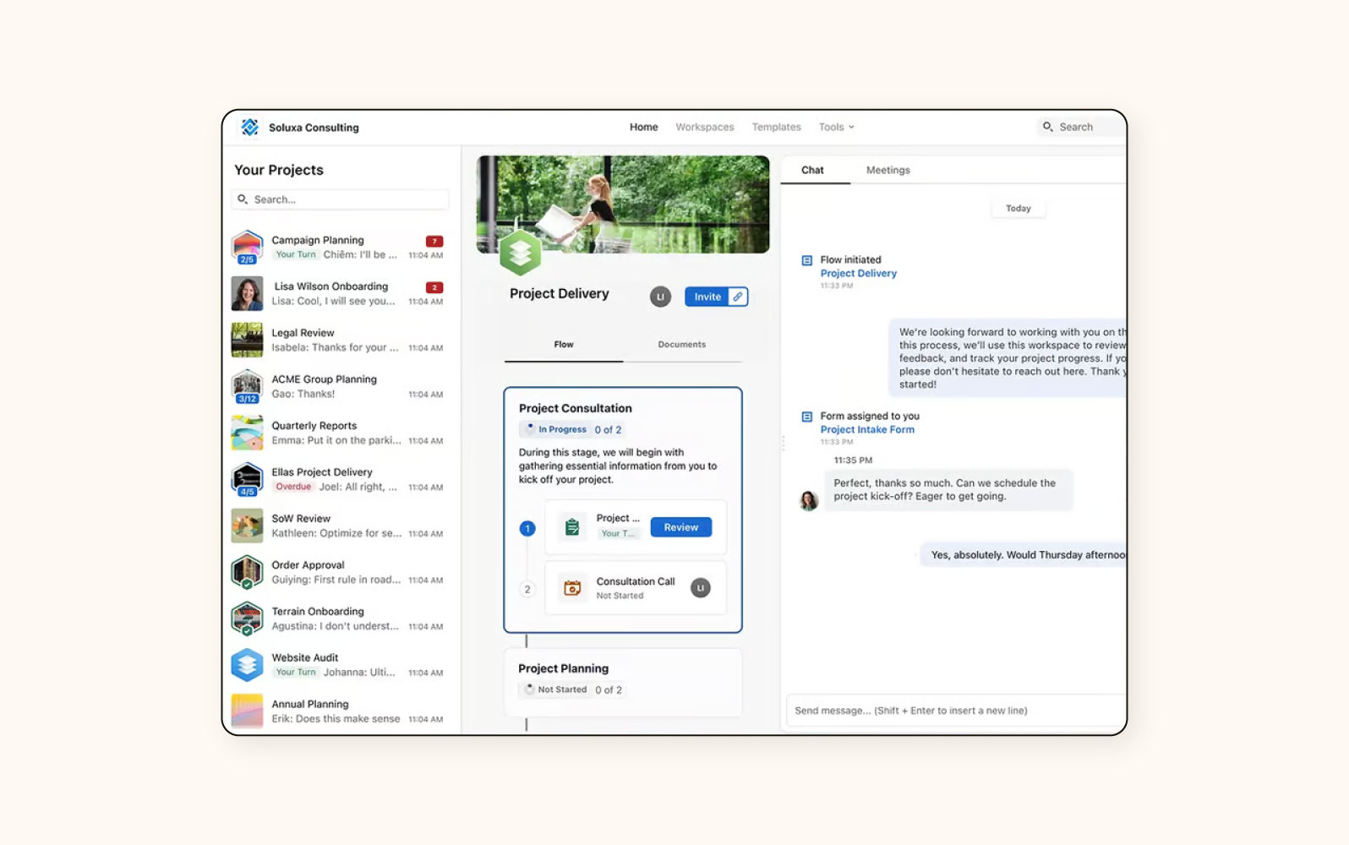Image resolution: width=1349 pixels, height=845 pixels.
Task: Click Your Turn label under Campaign Planning
Action: coord(296,254)
